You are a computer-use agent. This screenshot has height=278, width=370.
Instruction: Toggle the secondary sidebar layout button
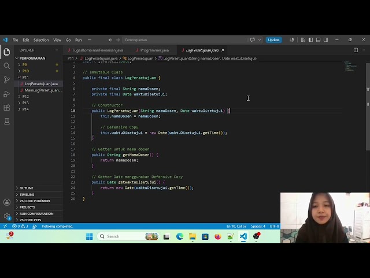pyautogui.click(x=326, y=40)
